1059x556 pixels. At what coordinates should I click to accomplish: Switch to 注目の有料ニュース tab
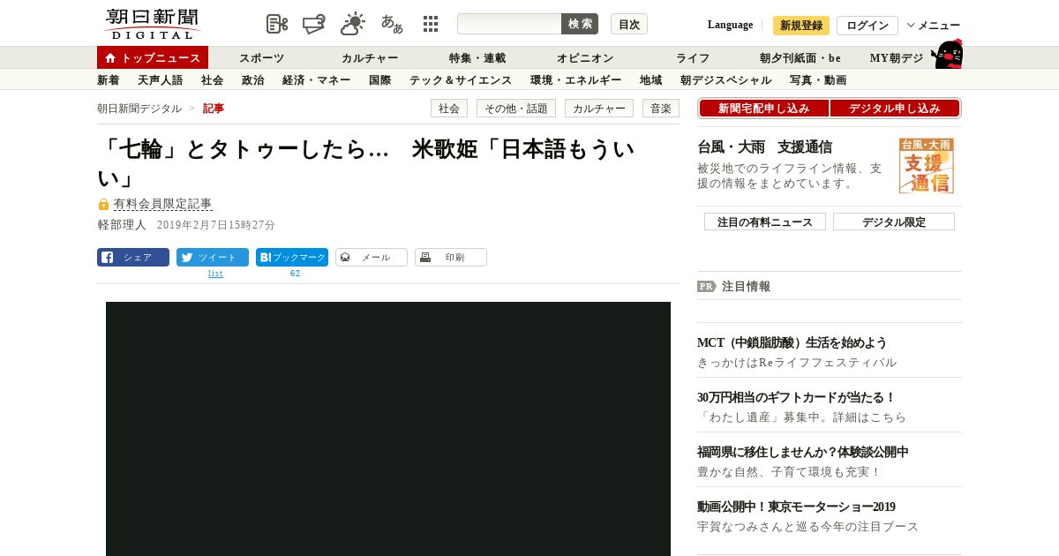(x=765, y=222)
